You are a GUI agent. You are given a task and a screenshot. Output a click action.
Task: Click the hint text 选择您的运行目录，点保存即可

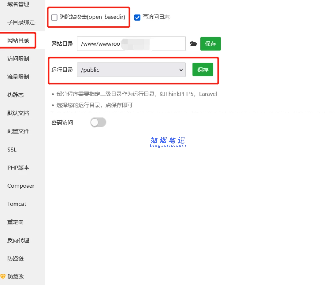[95, 105]
